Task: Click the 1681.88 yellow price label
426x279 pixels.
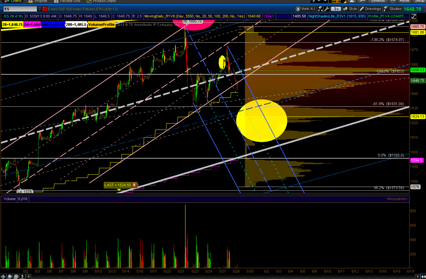Action: point(417,32)
